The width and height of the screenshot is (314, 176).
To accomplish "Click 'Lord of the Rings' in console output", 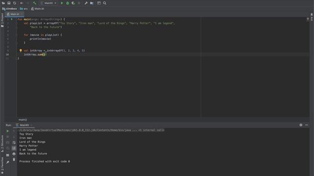I will [x=32, y=142].
